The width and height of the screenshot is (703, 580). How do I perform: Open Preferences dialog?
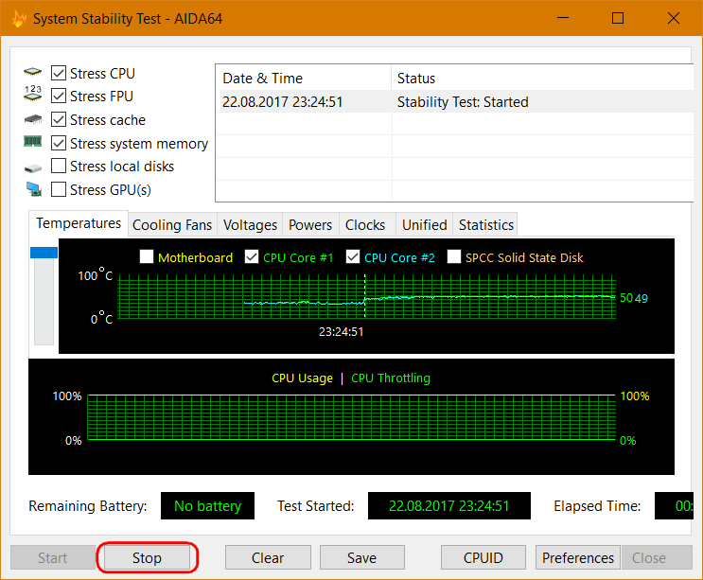point(578,558)
